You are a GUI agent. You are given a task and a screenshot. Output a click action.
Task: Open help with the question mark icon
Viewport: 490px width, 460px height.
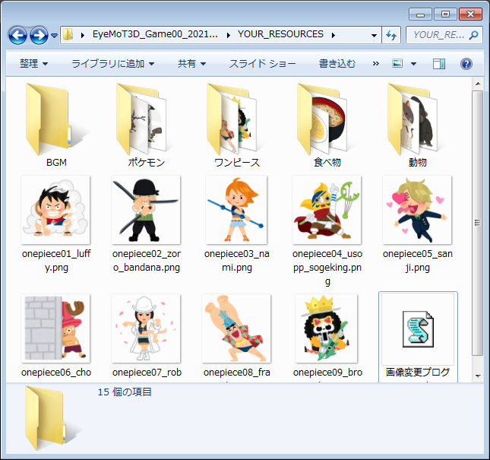[466, 64]
